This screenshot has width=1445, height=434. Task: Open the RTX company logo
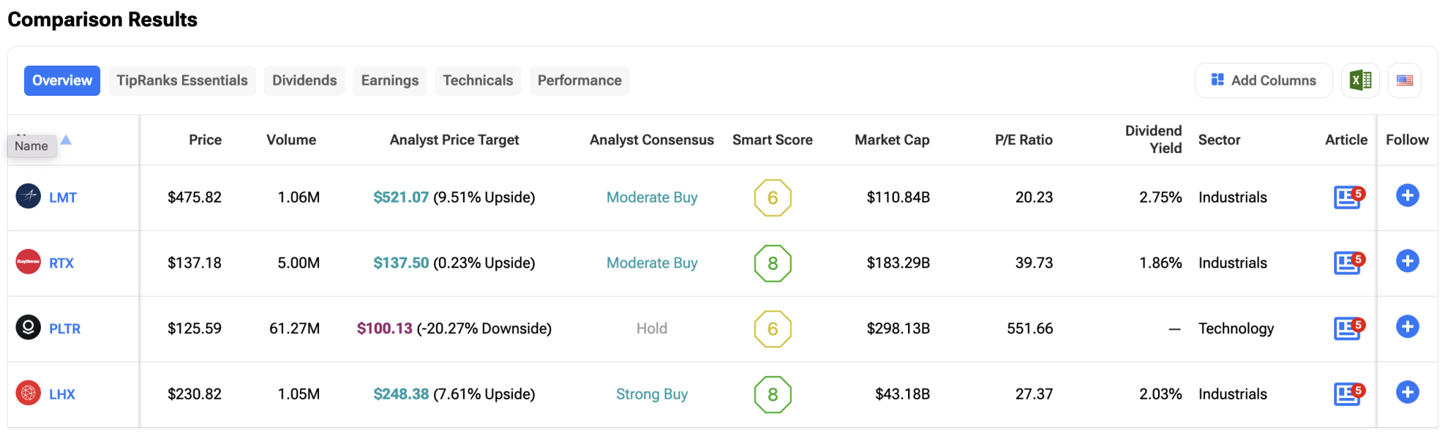[28, 262]
